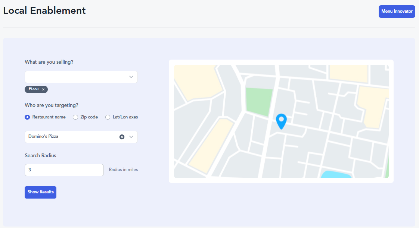This screenshot has height=228, width=419.
Task: Switch targeting to Lat/Lon axes
Action: (108, 117)
